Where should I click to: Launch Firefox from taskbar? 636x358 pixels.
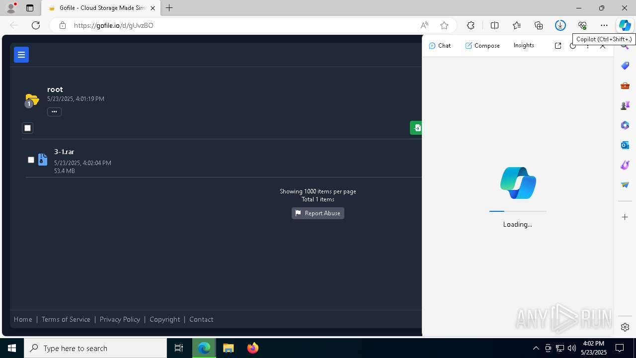[x=253, y=348]
